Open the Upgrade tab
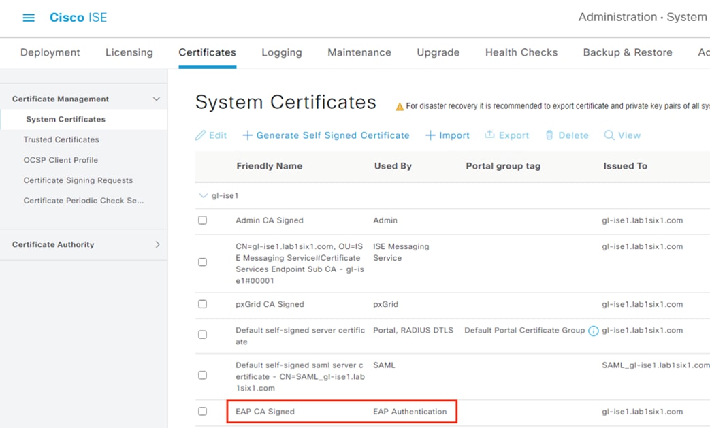The width and height of the screenshot is (710, 428). [x=438, y=52]
